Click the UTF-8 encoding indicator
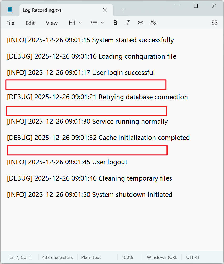 click(192, 257)
